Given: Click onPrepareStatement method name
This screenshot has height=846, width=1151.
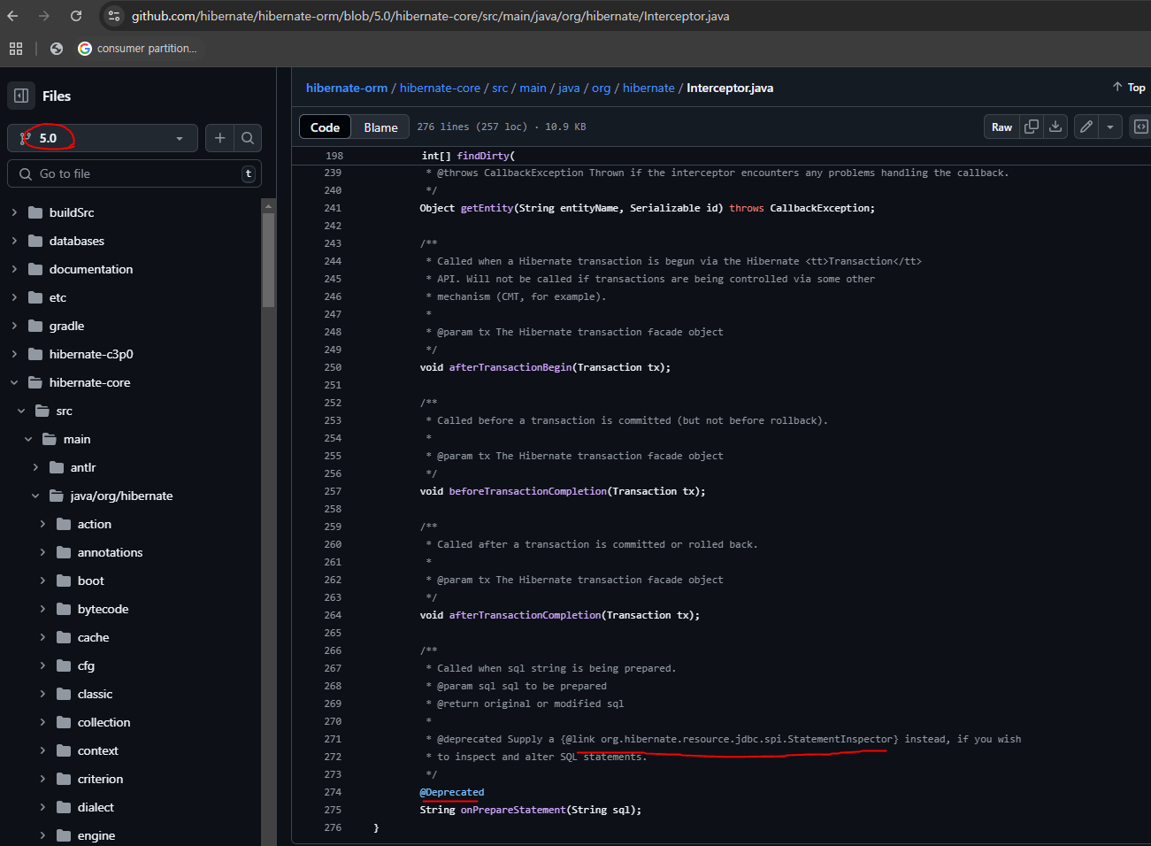Looking at the screenshot, I should pyautogui.click(x=513, y=810).
